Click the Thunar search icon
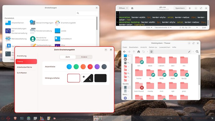This screenshot has height=121, width=215. point(197,51)
